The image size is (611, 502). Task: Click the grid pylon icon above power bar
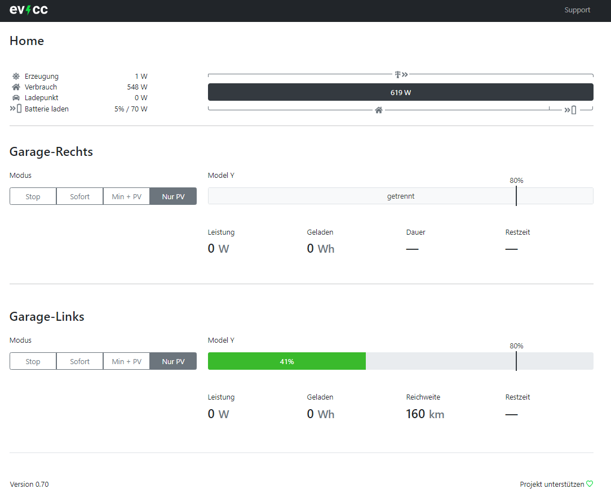(x=401, y=74)
